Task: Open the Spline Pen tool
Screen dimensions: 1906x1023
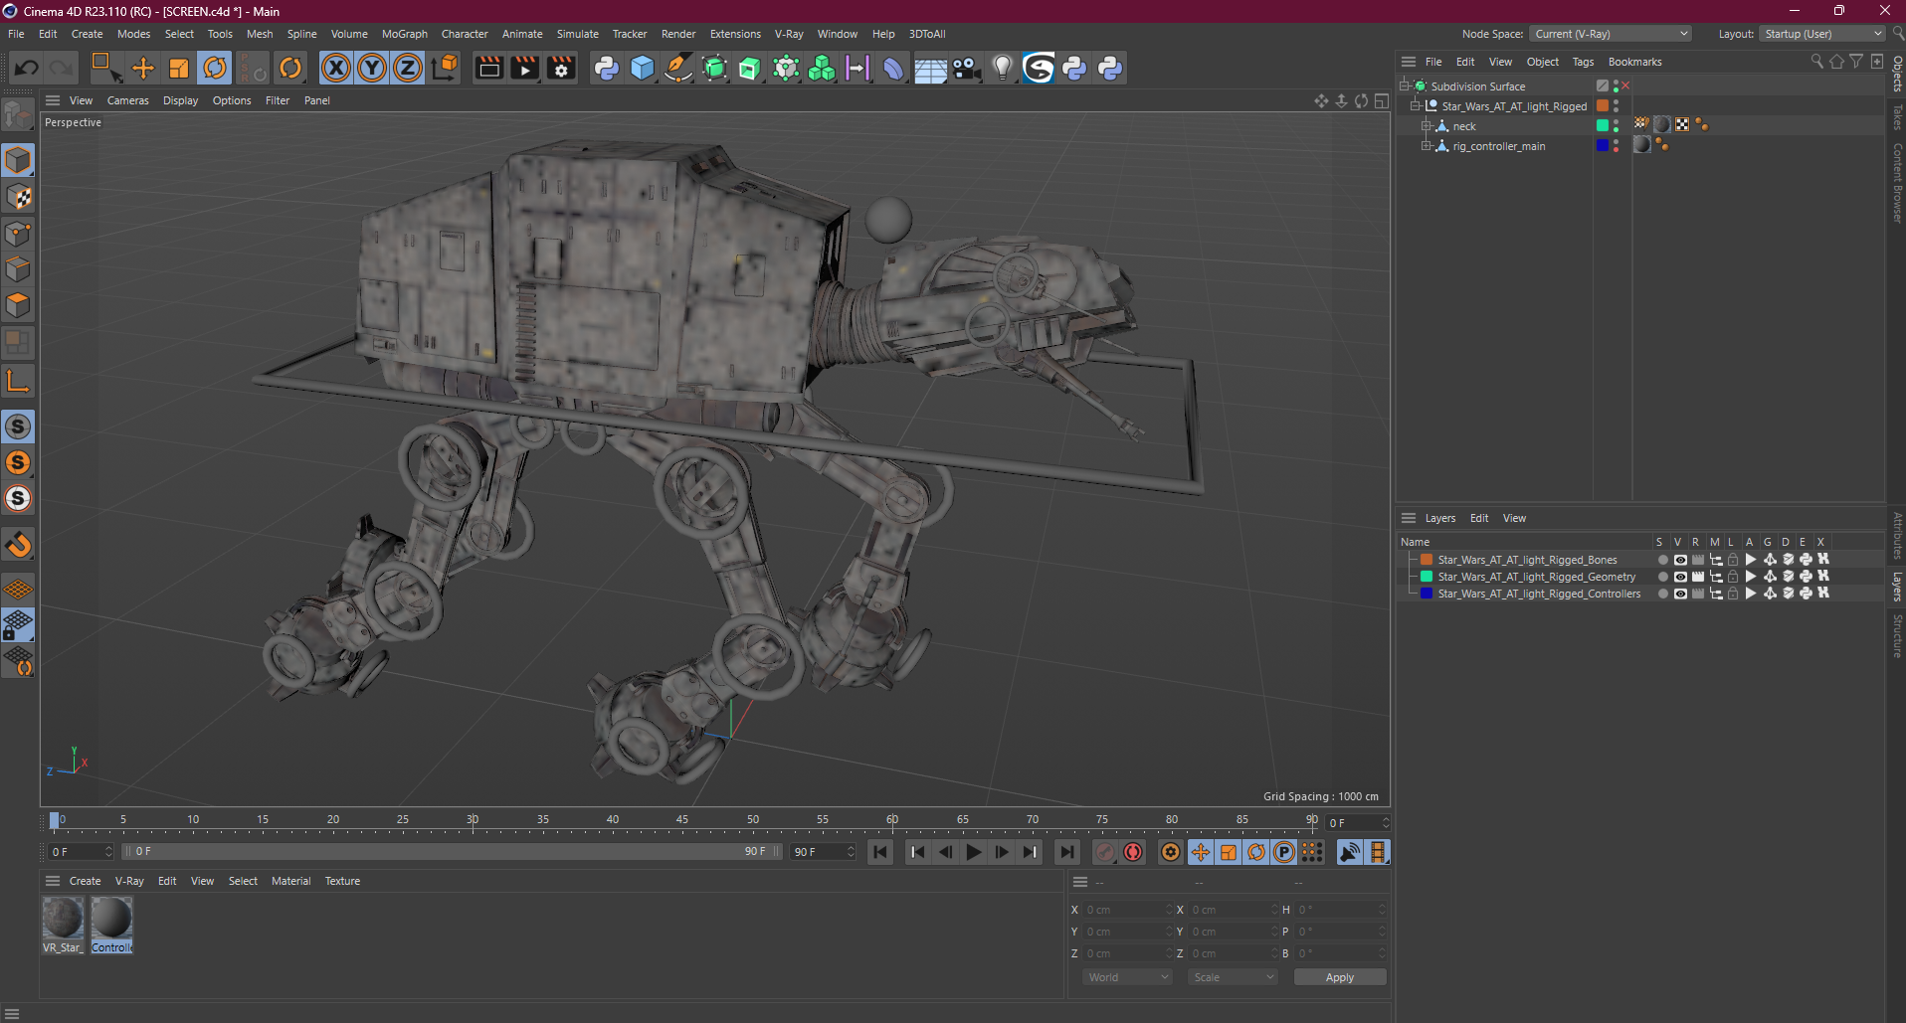Action: pos(678,68)
